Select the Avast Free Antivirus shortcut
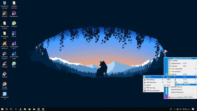The width and height of the screenshot is (197, 111). coord(5,45)
